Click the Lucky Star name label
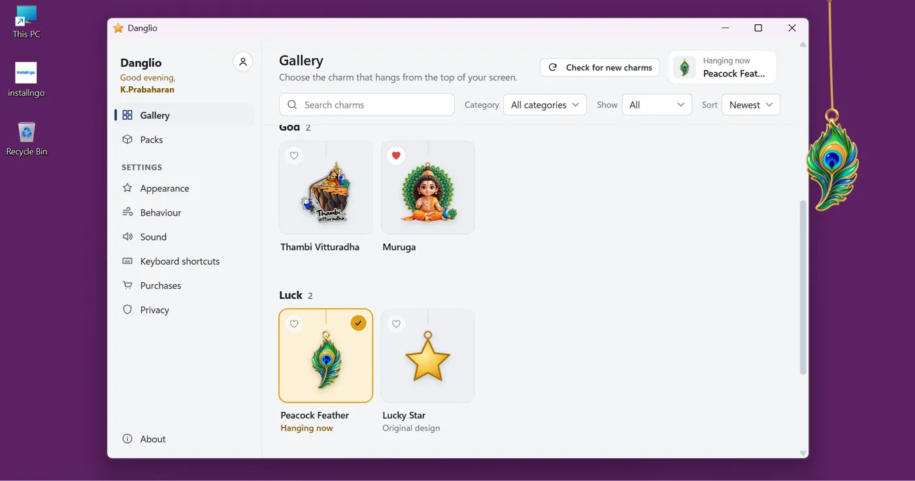Screen dimensions: 915x481 pyautogui.click(x=404, y=415)
